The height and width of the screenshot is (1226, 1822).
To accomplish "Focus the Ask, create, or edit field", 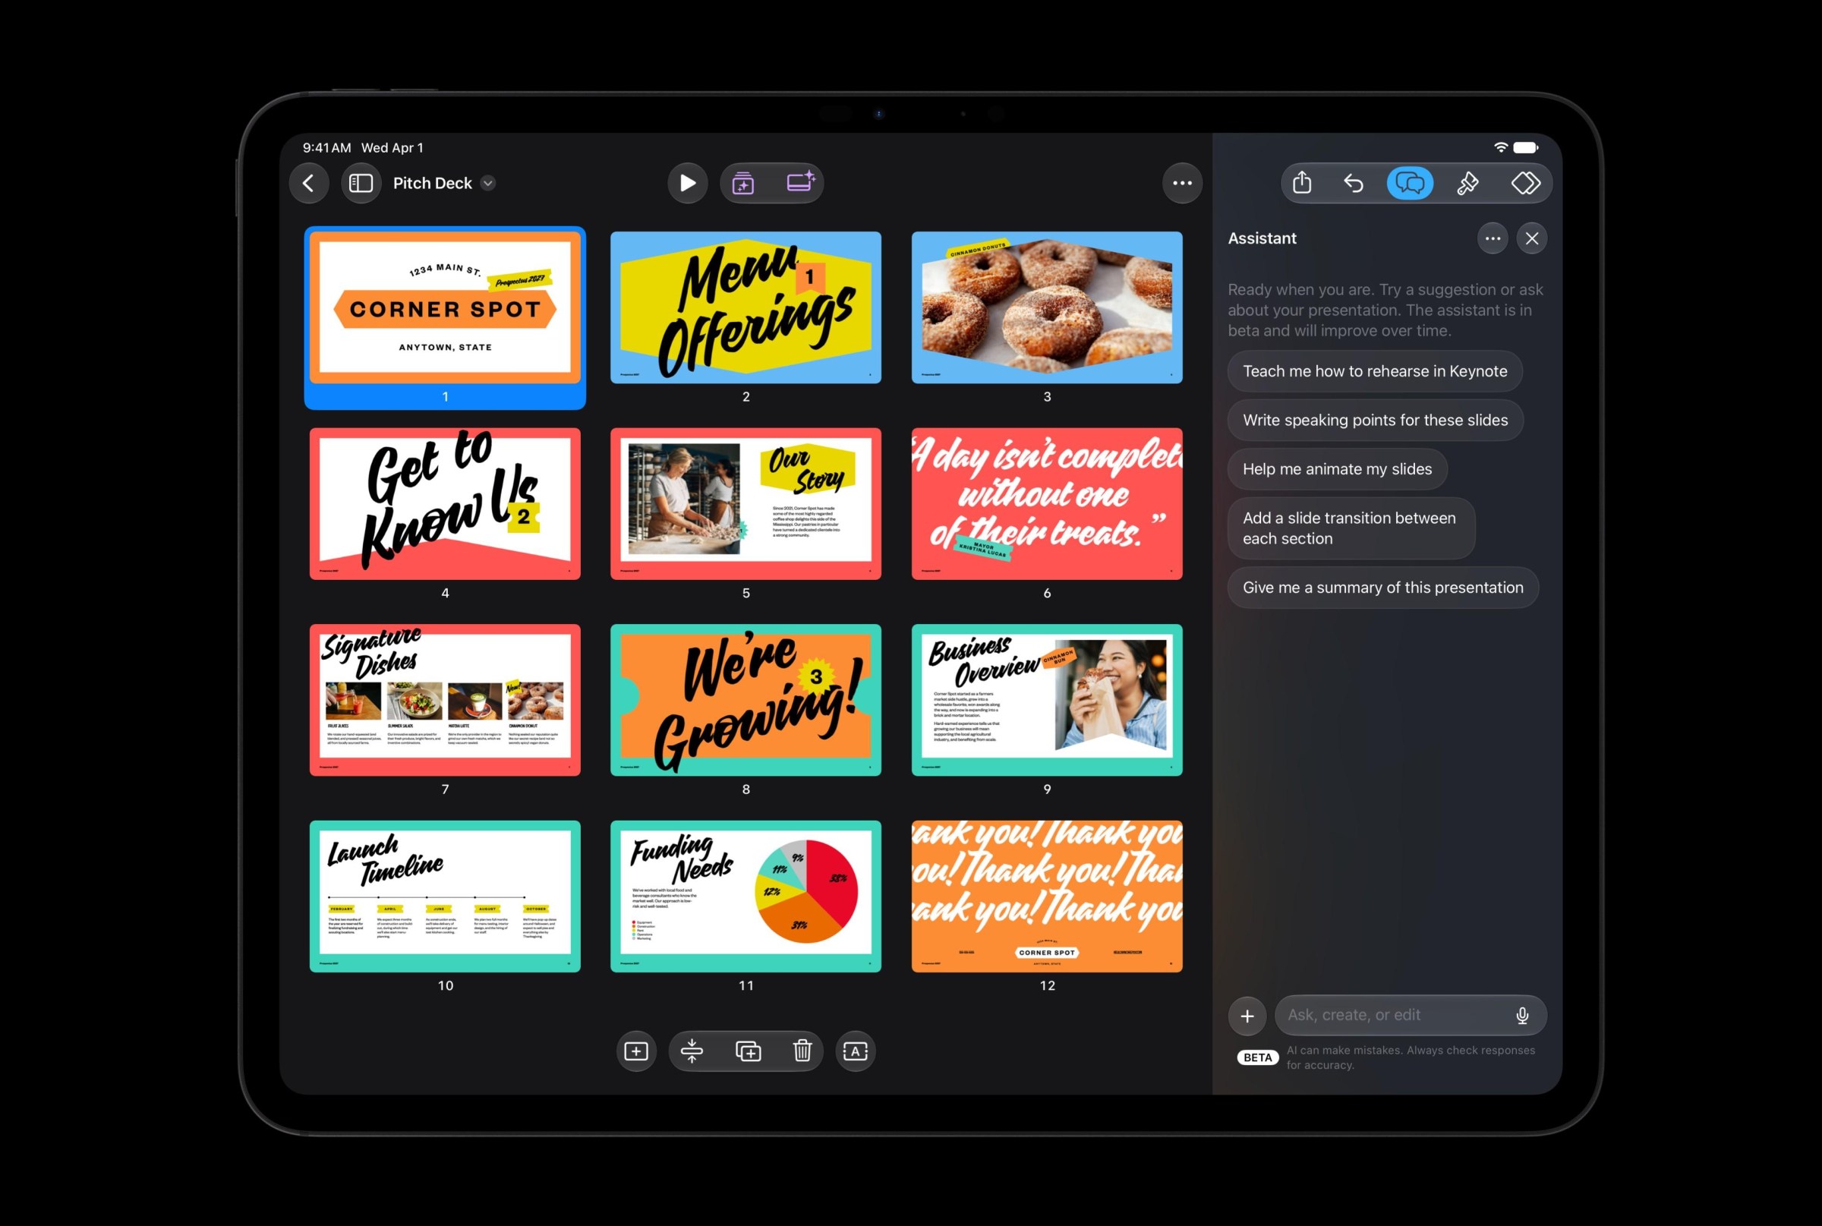I will [1411, 1015].
